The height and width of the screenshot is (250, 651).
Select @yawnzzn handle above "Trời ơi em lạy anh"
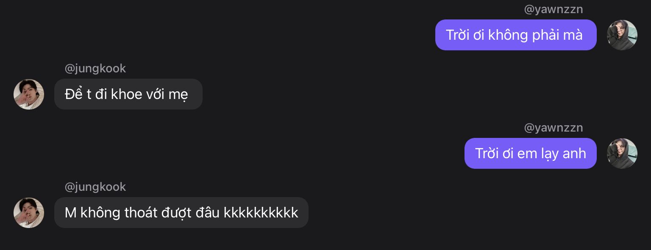[554, 128]
